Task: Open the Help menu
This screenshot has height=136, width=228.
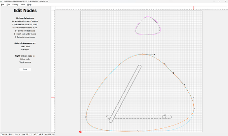Action: pyautogui.click(x=29, y=5)
